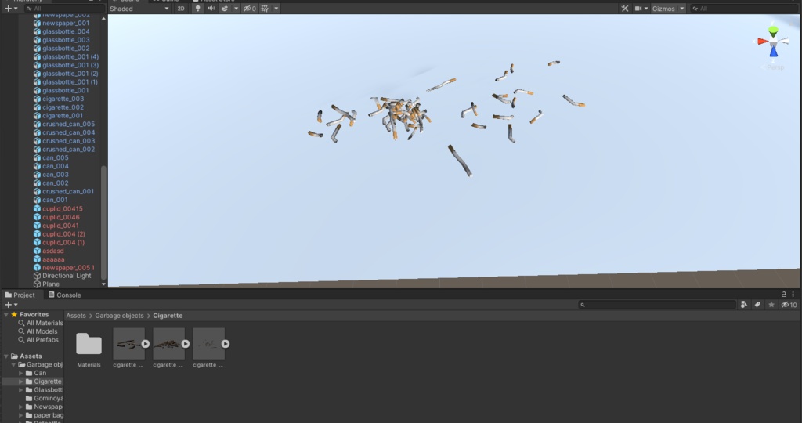Go to Garbage objects in the breadcrumb
The width and height of the screenshot is (802, 423).
119,316
